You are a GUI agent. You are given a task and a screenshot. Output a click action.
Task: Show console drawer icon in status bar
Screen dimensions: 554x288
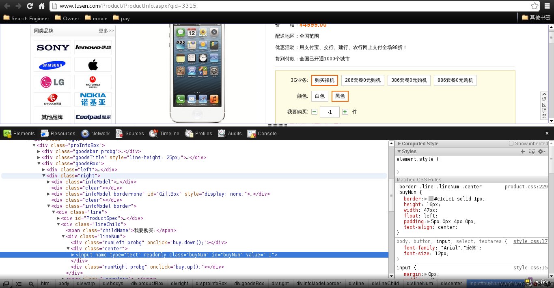pyautogui.click(x=19, y=284)
